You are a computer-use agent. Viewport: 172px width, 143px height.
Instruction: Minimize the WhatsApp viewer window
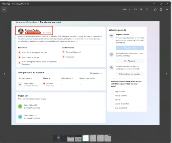[x=154, y=4]
